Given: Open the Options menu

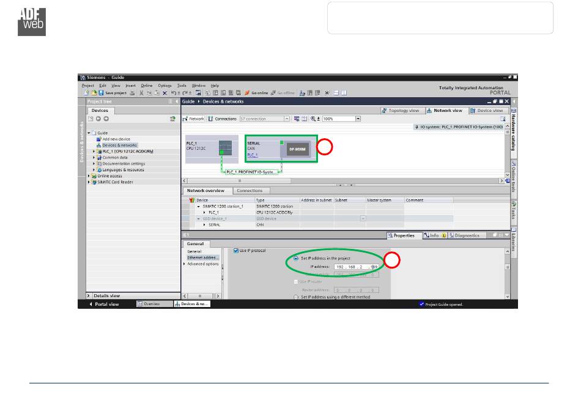Looking at the screenshot, I should click(165, 86).
